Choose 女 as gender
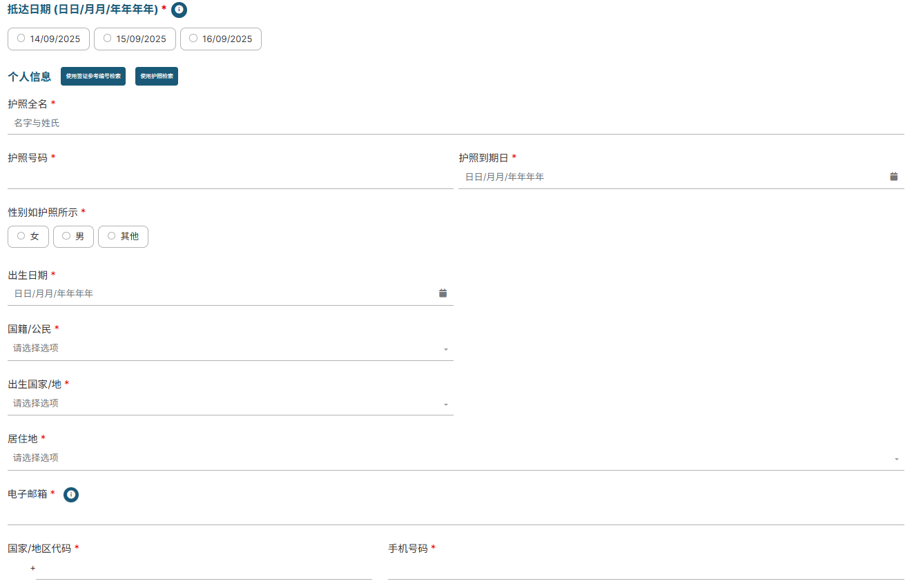 click(x=28, y=237)
